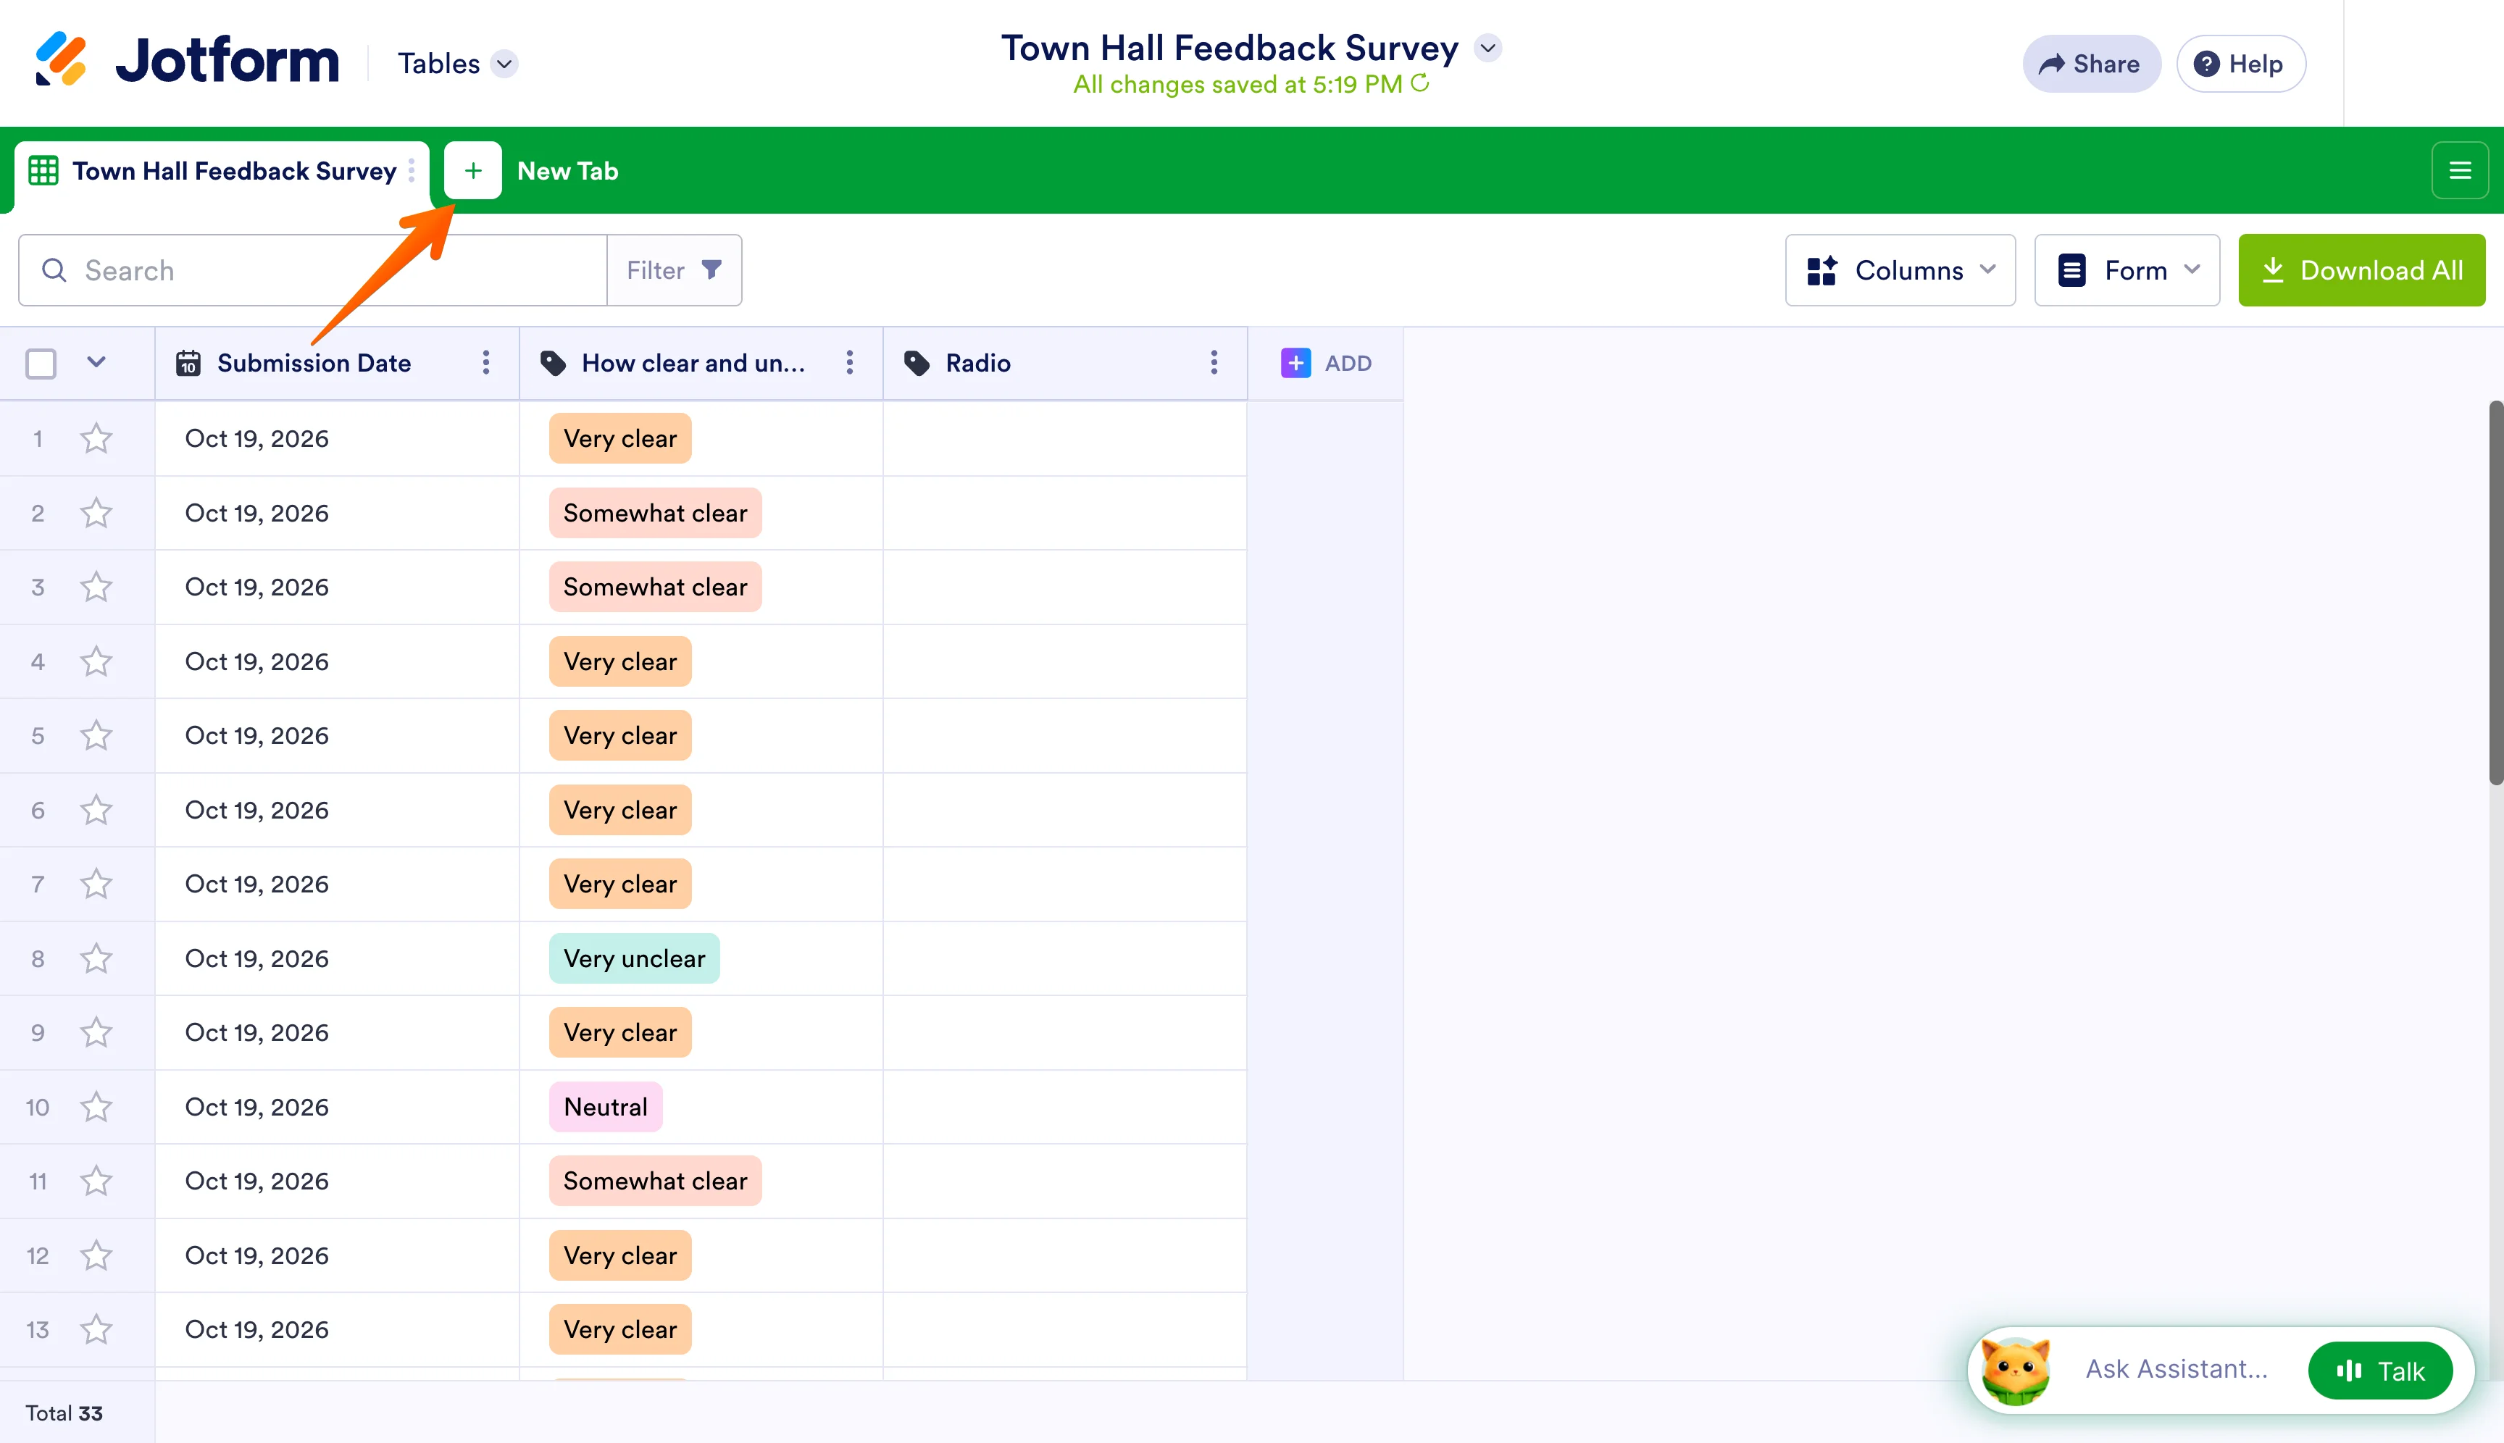Expand the Town Hall Feedback Survey title dropdown
Screen dimensions: 2504x1443
point(1488,48)
